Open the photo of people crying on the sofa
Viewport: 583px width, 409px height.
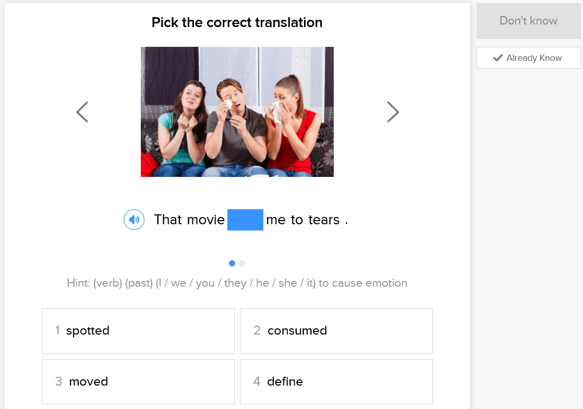coord(237,112)
